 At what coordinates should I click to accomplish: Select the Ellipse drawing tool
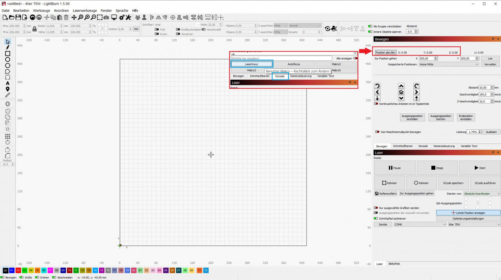point(7,59)
